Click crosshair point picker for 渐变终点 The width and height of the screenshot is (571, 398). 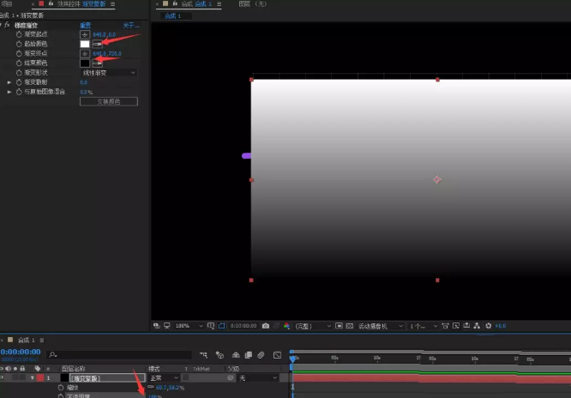(85, 54)
